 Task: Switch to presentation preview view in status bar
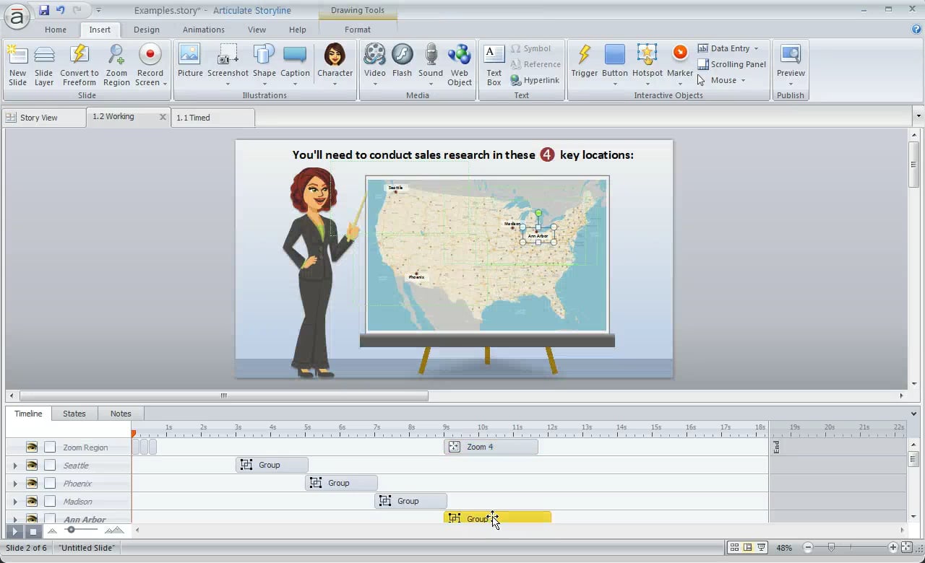tap(762, 548)
